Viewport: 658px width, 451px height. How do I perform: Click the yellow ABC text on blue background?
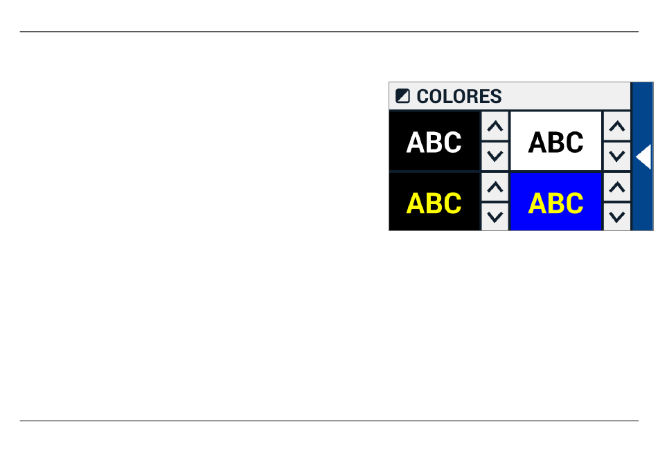(x=555, y=203)
